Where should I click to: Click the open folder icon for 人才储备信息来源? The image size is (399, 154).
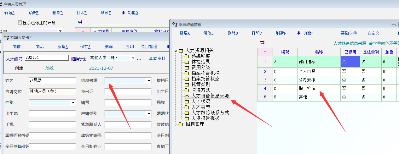pos(187,96)
